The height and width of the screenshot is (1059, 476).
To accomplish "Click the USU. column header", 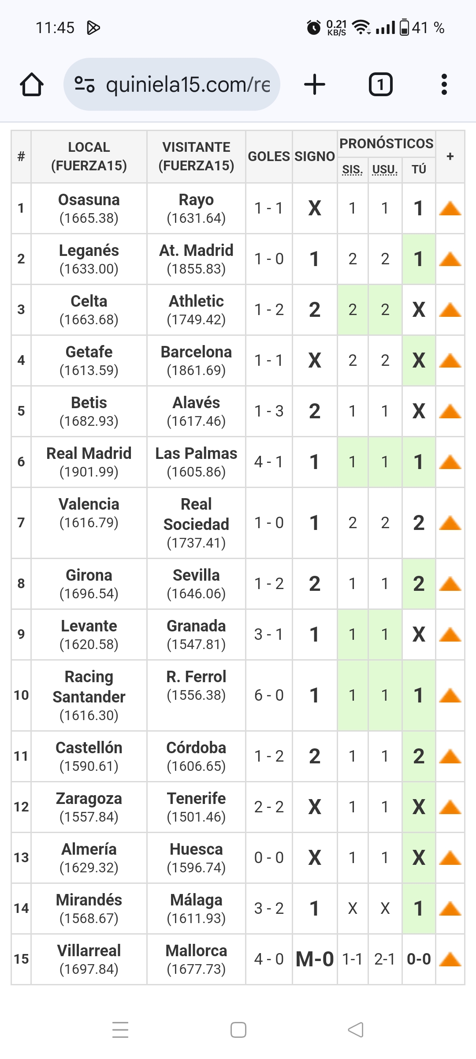I will [385, 169].
